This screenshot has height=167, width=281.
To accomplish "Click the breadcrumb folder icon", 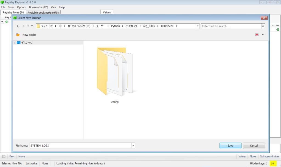I will pos(38,26).
